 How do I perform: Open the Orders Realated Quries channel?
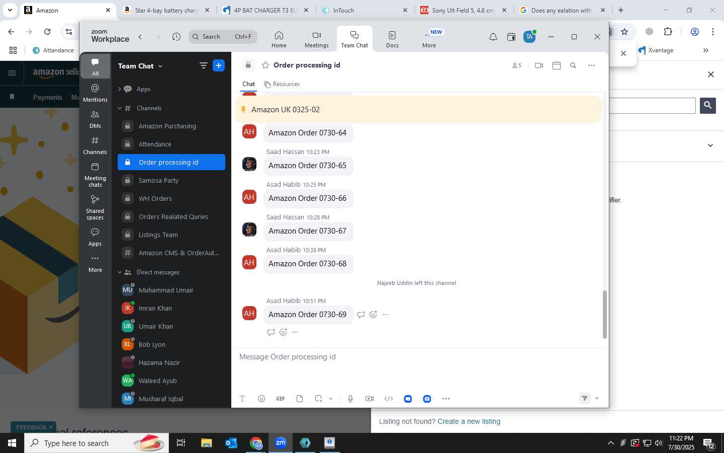(171, 216)
